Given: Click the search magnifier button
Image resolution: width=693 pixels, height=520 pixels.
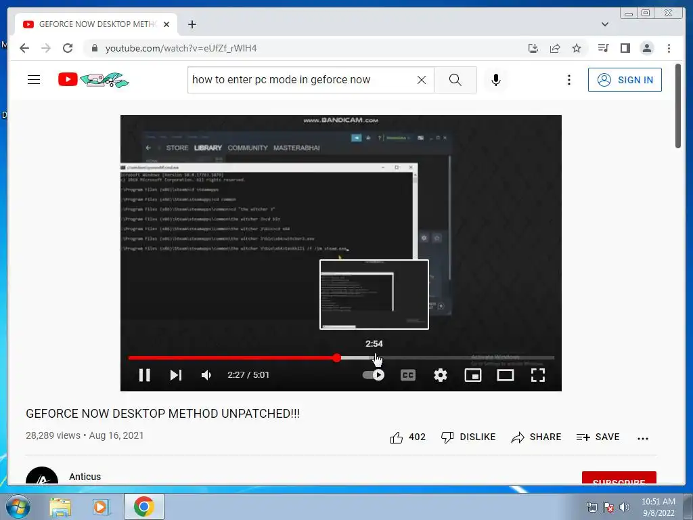Looking at the screenshot, I should pyautogui.click(x=455, y=80).
